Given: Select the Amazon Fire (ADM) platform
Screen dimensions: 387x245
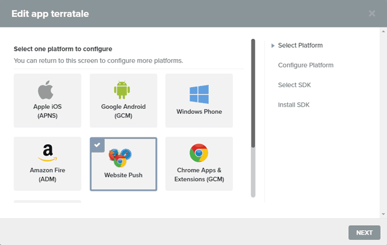Looking at the screenshot, I should tap(47, 164).
